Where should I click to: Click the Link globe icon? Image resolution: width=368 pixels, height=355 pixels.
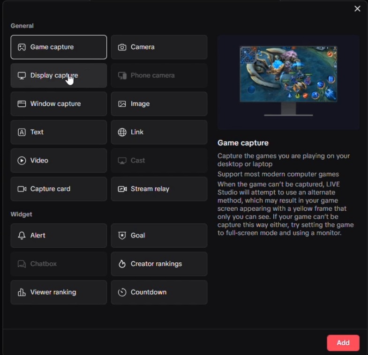(122, 132)
